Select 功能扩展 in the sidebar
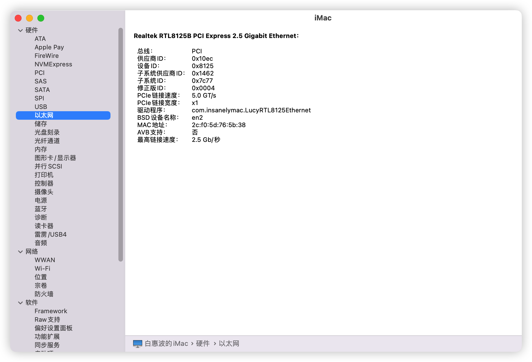Image resolution: width=532 pixels, height=362 pixels. tap(47, 337)
